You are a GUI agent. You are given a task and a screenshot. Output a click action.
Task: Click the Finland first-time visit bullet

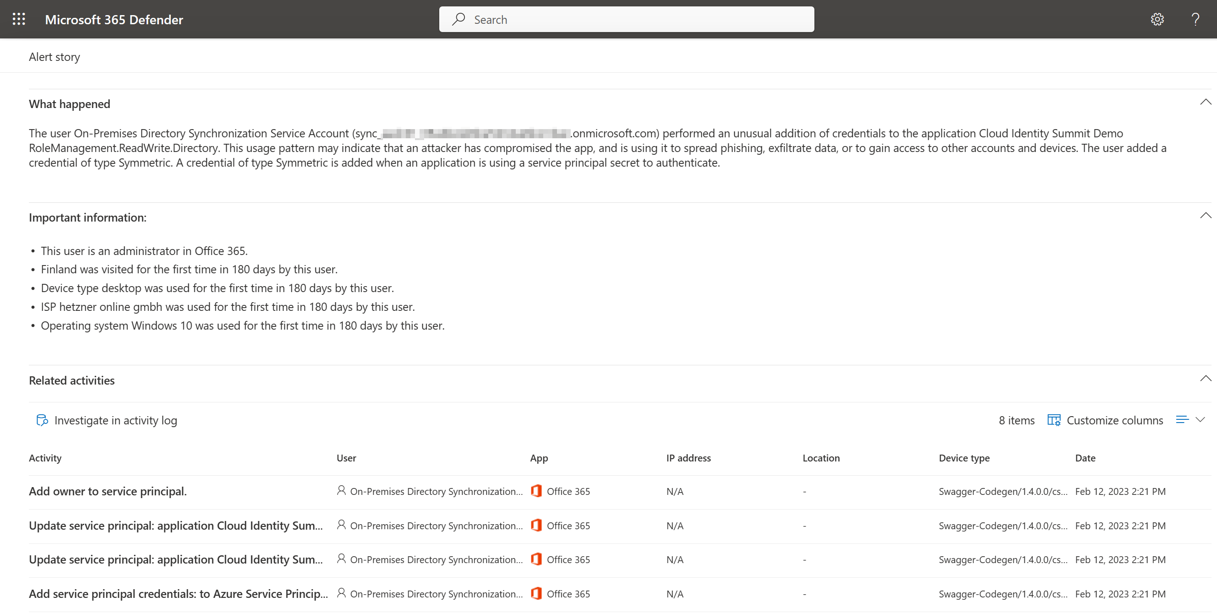click(x=189, y=270)
